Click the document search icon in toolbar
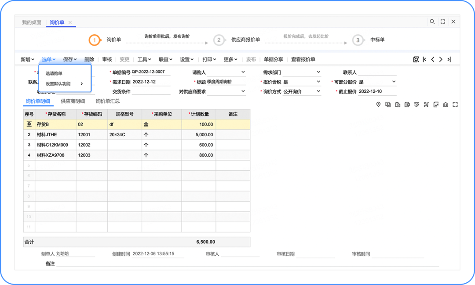 (416, 60)
